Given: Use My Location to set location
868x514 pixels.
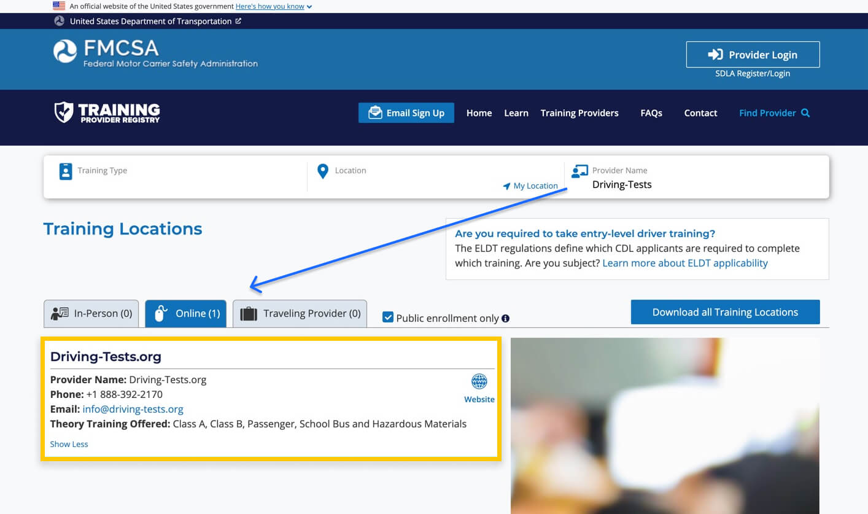Looking at the screenshot, I should pos(530,185).
